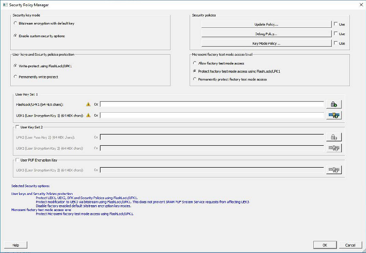Click the UEK1 key generator icon

point(334,116)
